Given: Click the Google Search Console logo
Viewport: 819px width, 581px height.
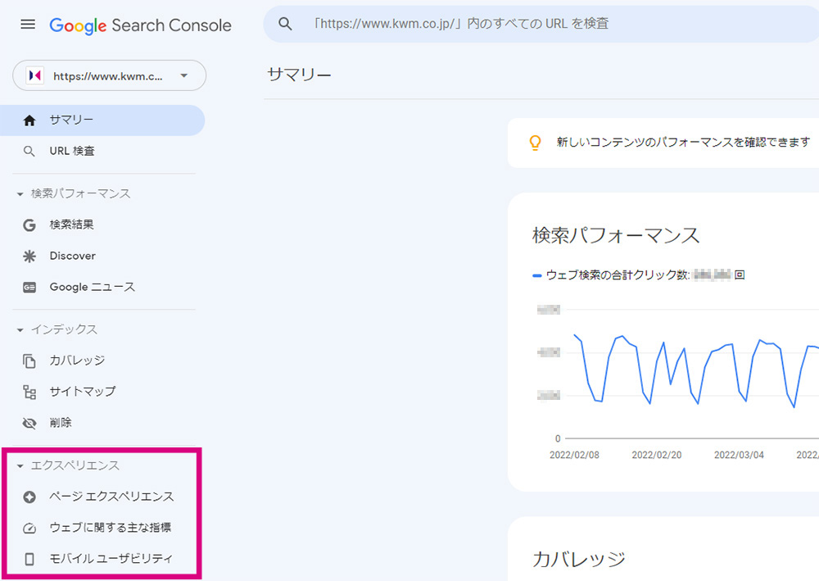Looking at the screenshot, I should (x=140, y=25).
